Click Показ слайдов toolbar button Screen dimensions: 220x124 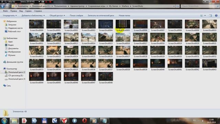click(x=76, y=15)
